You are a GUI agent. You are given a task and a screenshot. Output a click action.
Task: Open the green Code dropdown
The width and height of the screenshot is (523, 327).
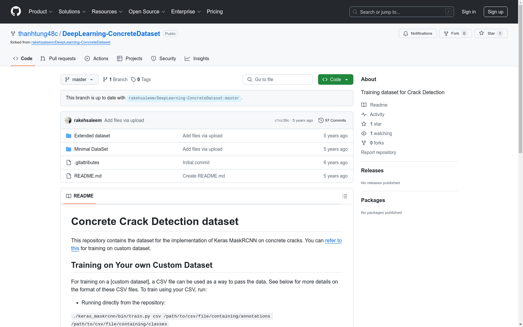tap(335, 79)
